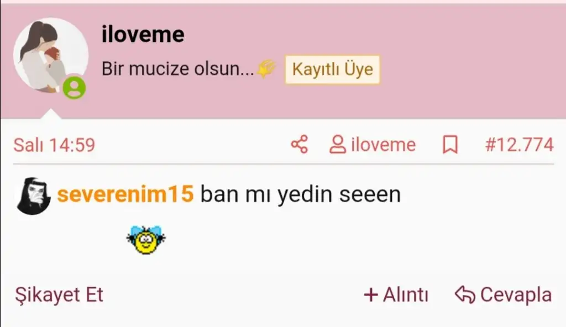Open the post number #12.774 permalink

click(x=519, y=145)
